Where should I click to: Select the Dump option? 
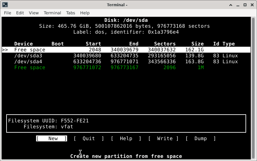click(200, 139)
